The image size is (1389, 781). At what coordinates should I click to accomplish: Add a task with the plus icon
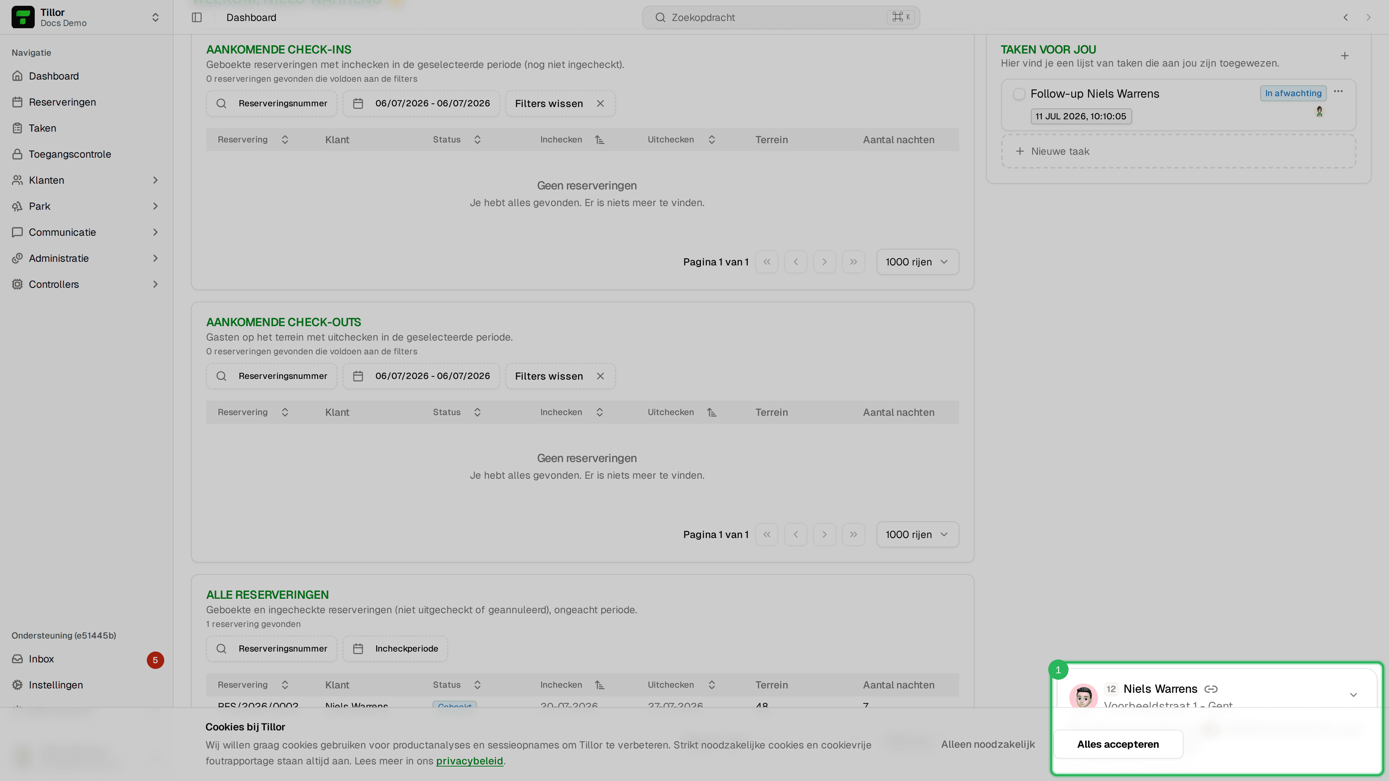pos(1345,56)
